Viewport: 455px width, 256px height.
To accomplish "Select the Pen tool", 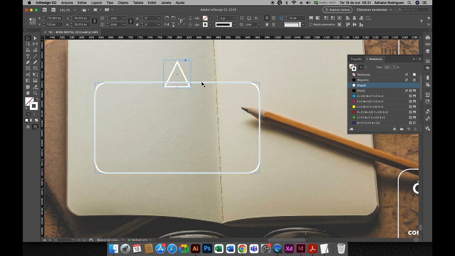I will [x=28, y=62].
